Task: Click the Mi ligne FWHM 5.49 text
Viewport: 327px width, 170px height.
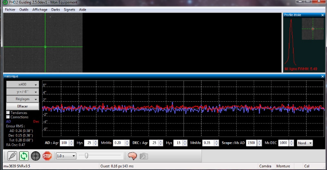Action: [301, 69]
